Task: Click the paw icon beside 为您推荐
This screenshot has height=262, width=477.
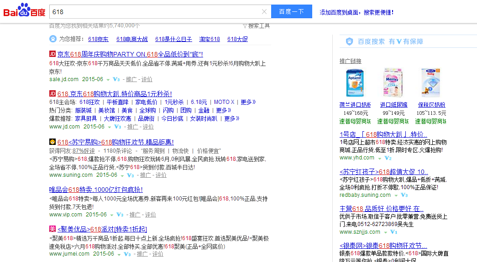Action: tap(53, 39)
